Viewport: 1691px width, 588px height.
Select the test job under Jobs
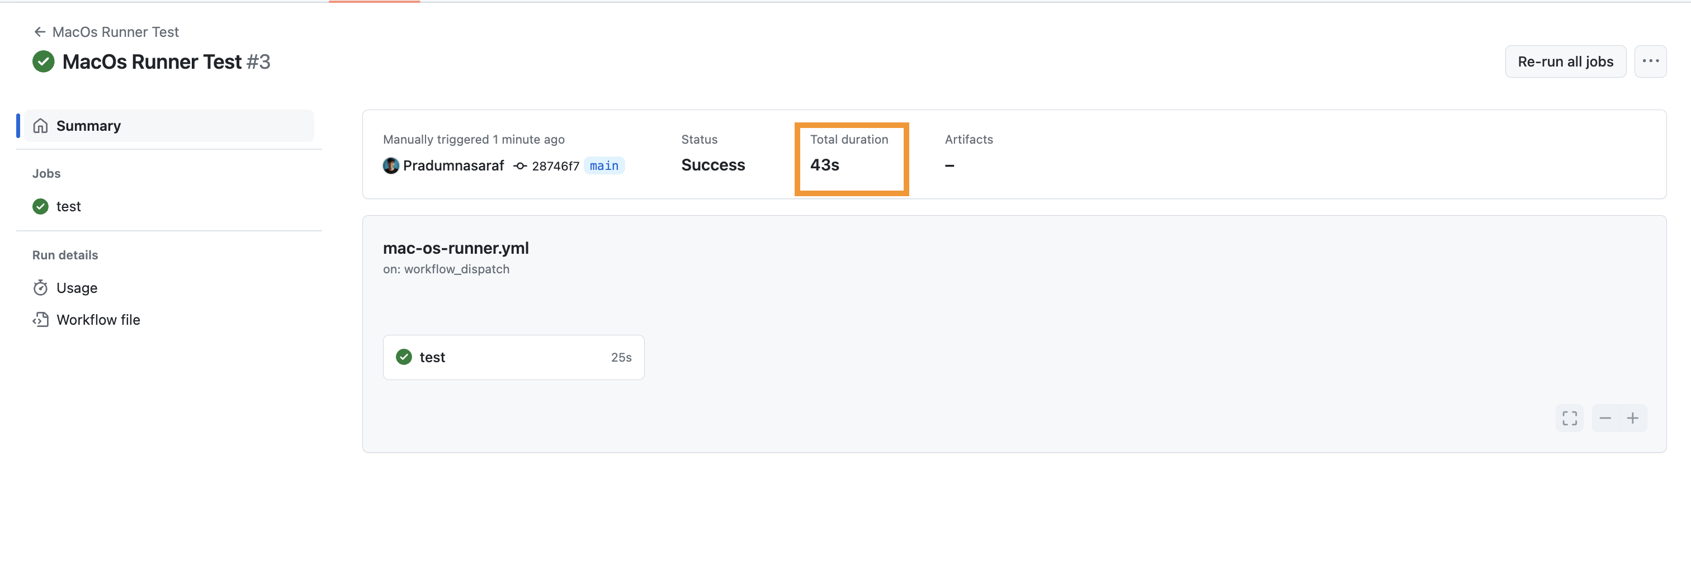coord(68,206)
